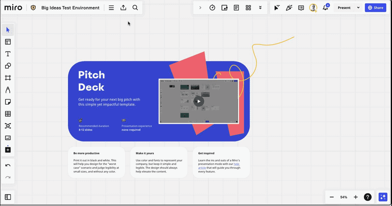Click the user avatar

pos(313,8)
